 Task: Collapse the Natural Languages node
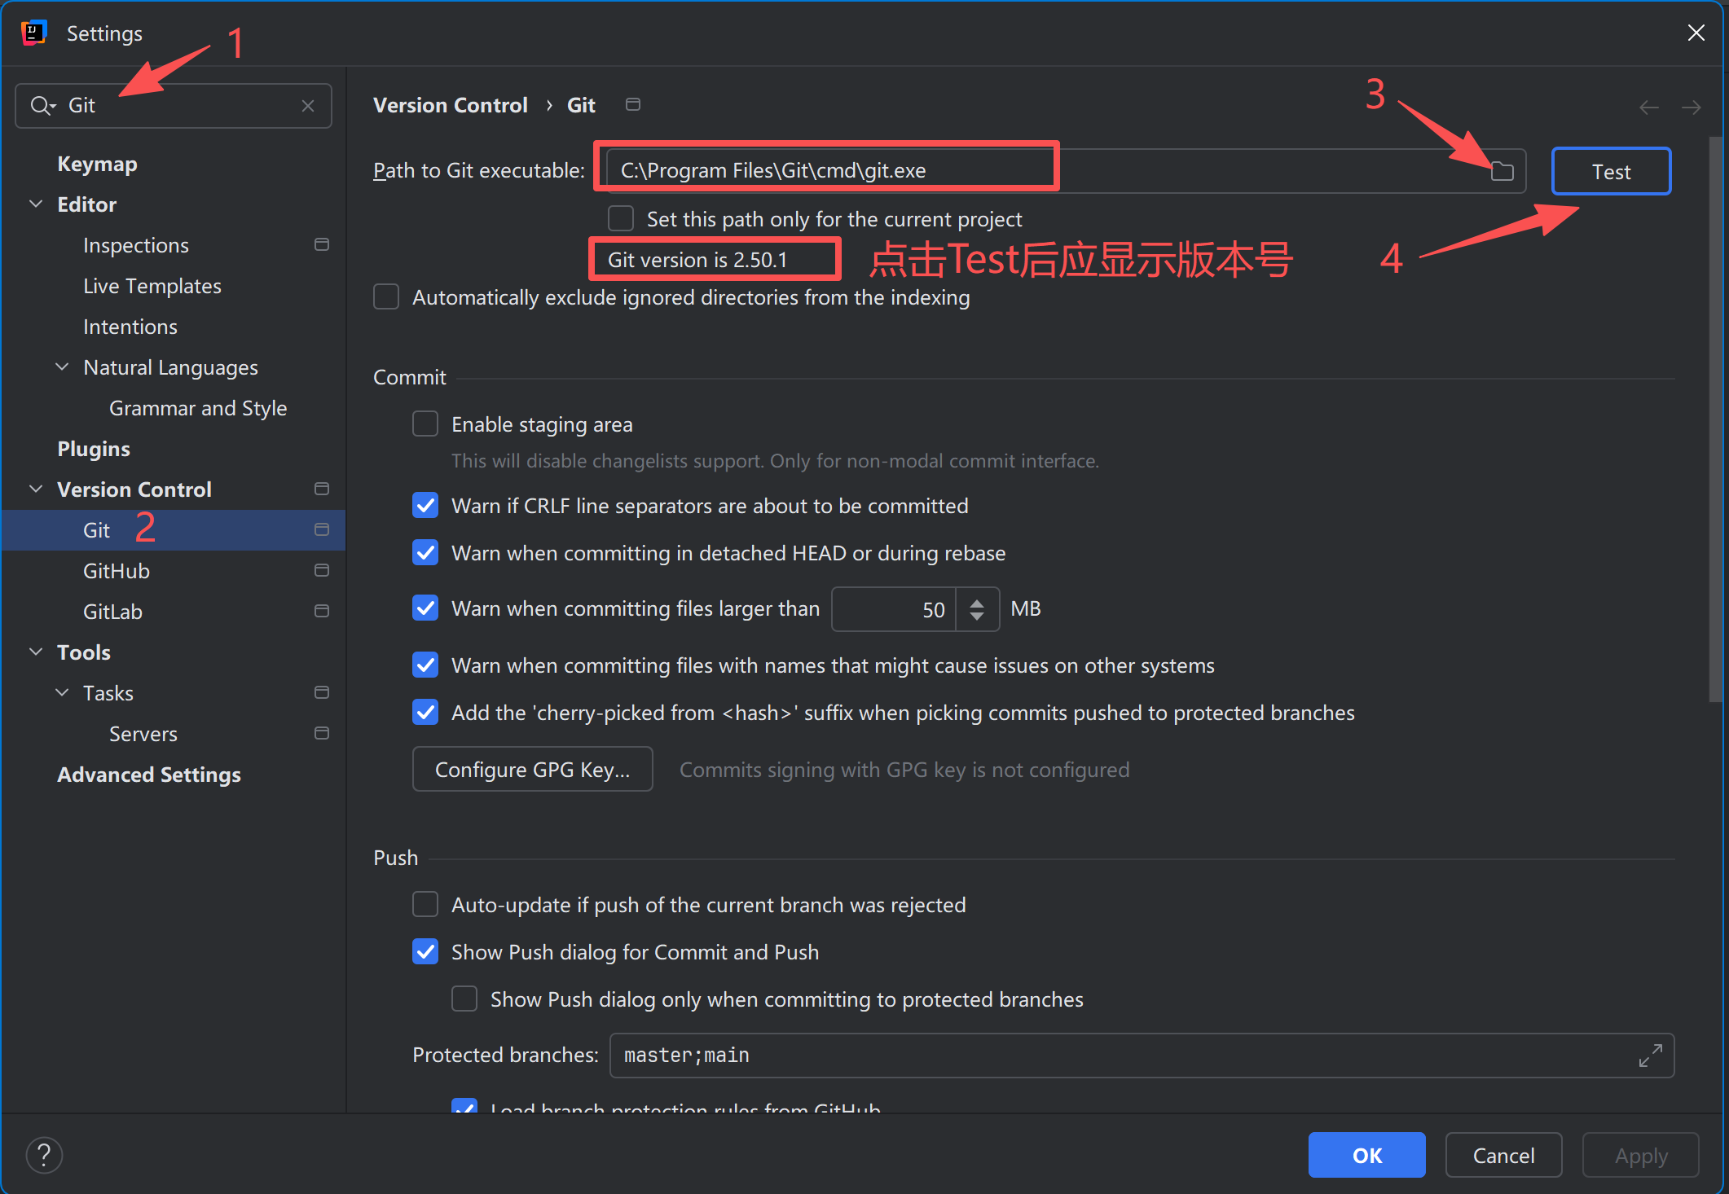62,367
